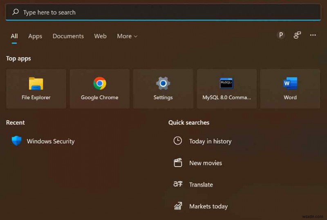
Task: Click the feedback/connect accounts icon
Action: [297, 35]
